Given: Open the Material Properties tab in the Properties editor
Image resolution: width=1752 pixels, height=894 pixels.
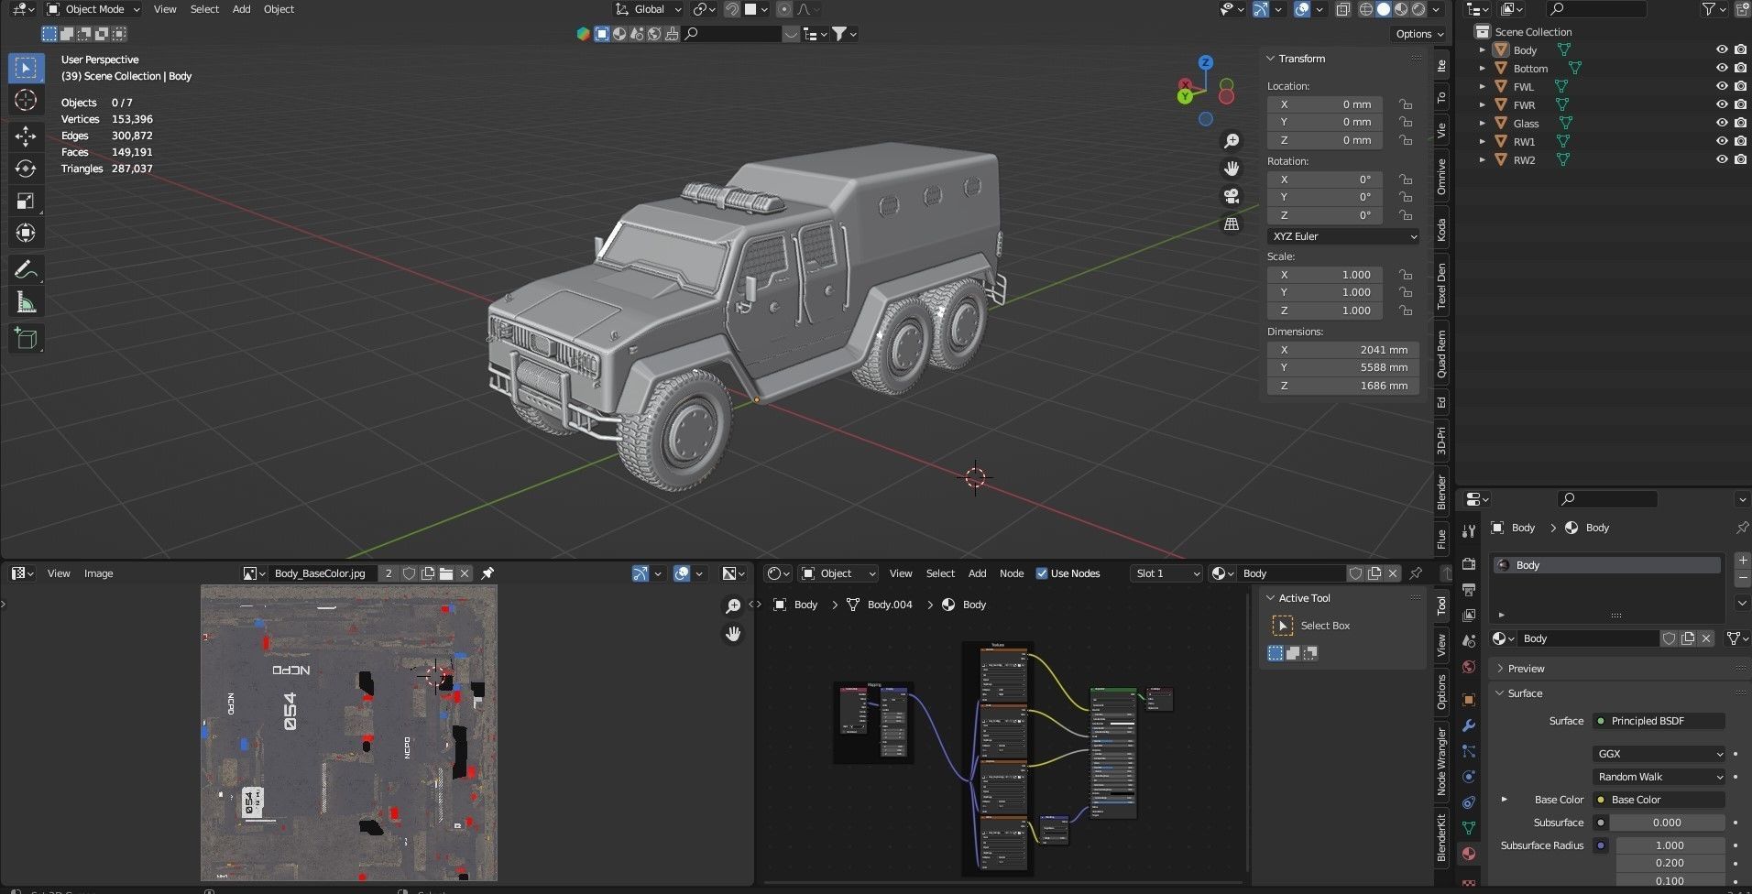Looking at the screenshot, I should tap(1469, 853).
